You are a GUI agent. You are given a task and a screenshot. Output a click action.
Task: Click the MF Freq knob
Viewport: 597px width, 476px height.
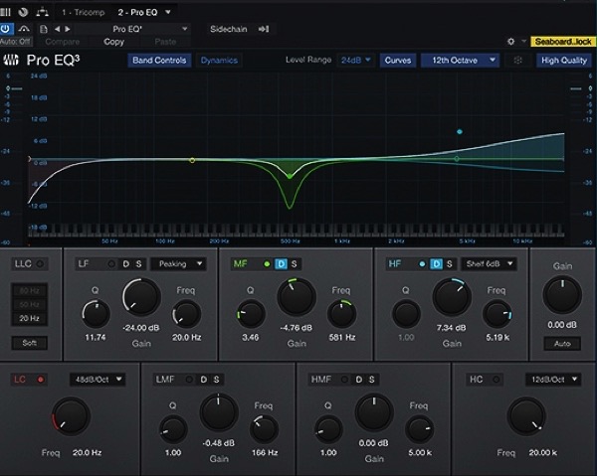point(342,314)
